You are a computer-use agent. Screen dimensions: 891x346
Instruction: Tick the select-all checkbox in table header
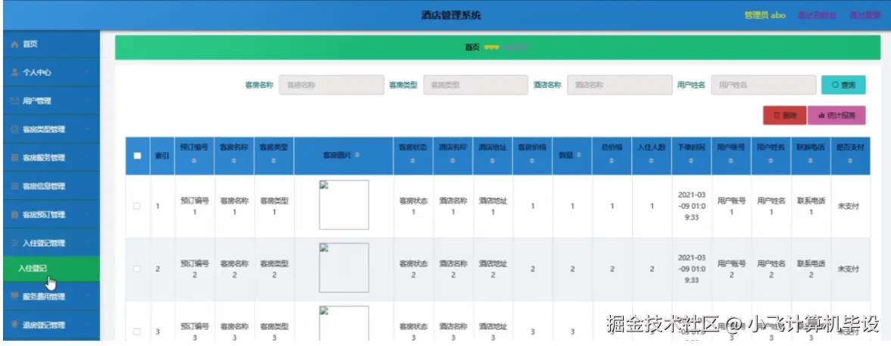point(137,155)
